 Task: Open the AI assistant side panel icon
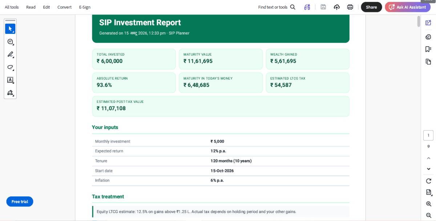click(428, 23)
